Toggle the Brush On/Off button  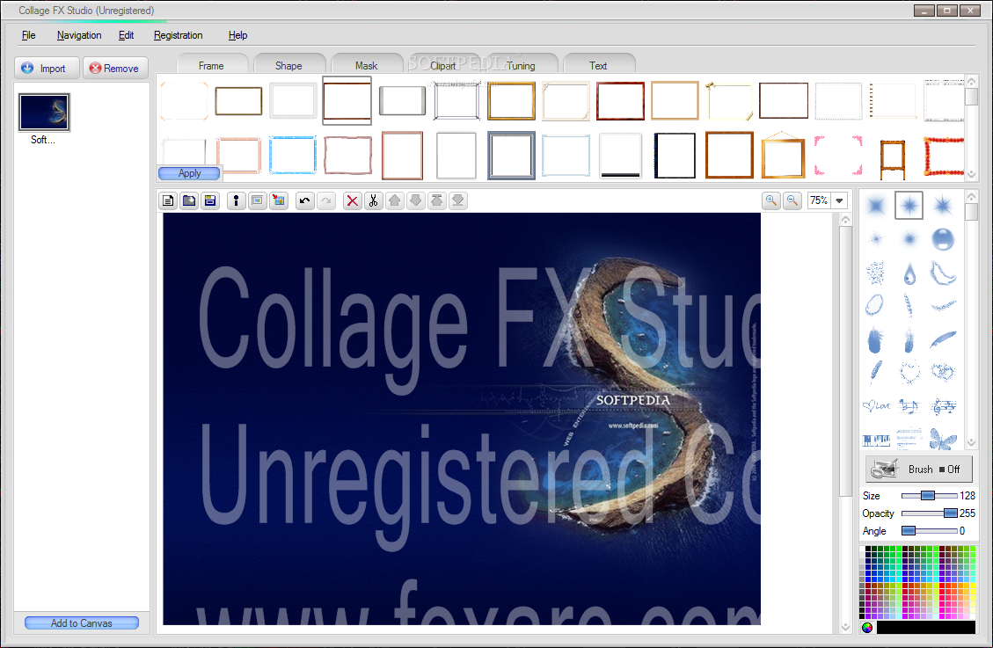point(918,469)
